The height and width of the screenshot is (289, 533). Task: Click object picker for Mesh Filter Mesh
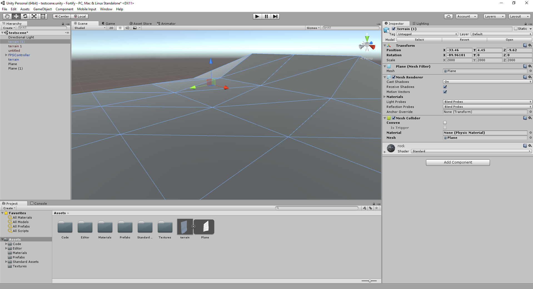click(x=530, y=71)
